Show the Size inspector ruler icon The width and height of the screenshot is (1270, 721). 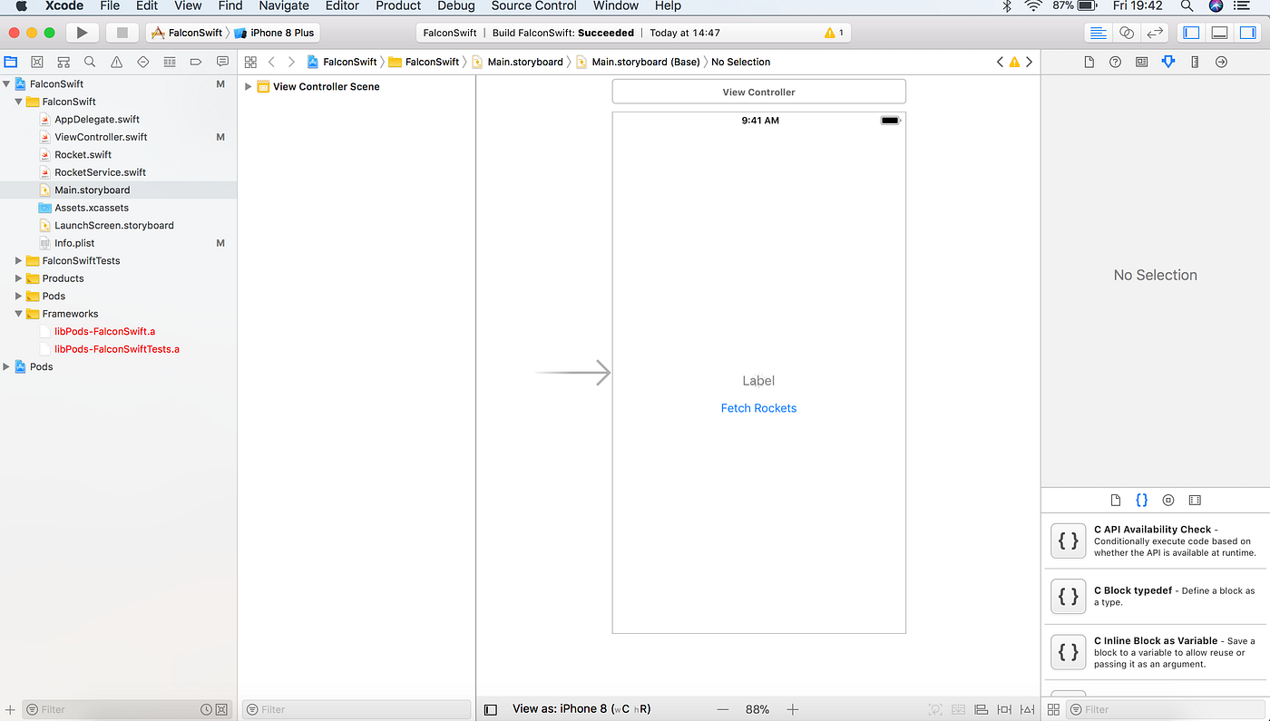pos(1195,62)
